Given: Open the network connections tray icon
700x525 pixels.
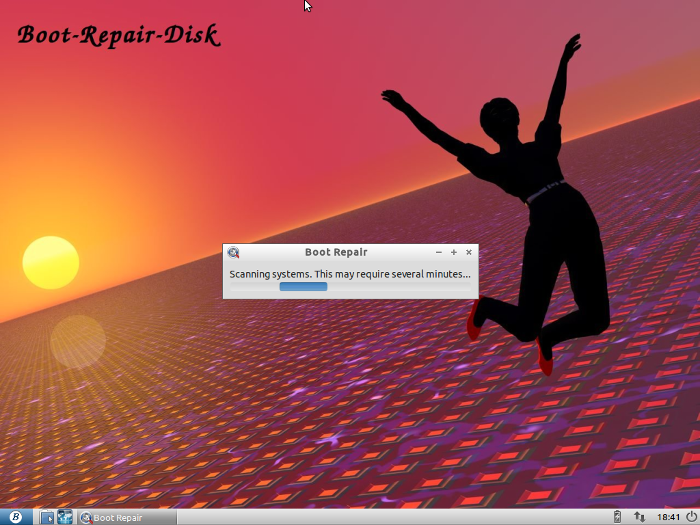Looking at the screenshot, I should point(639,517).
